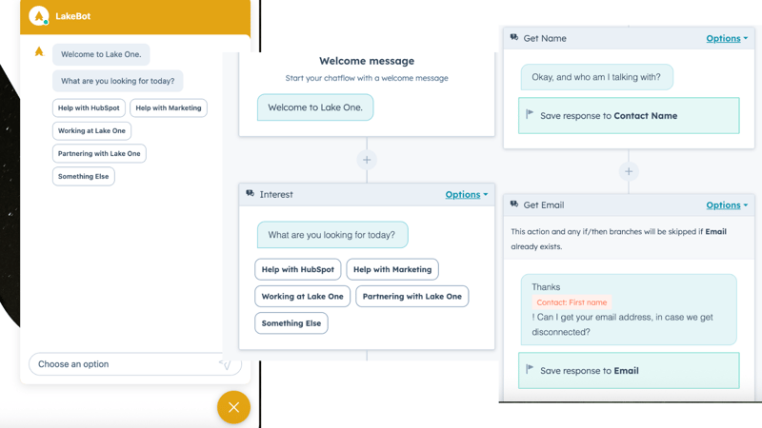
Task: Select the Okay, and who am I talking with bubble
Action: 597,77
